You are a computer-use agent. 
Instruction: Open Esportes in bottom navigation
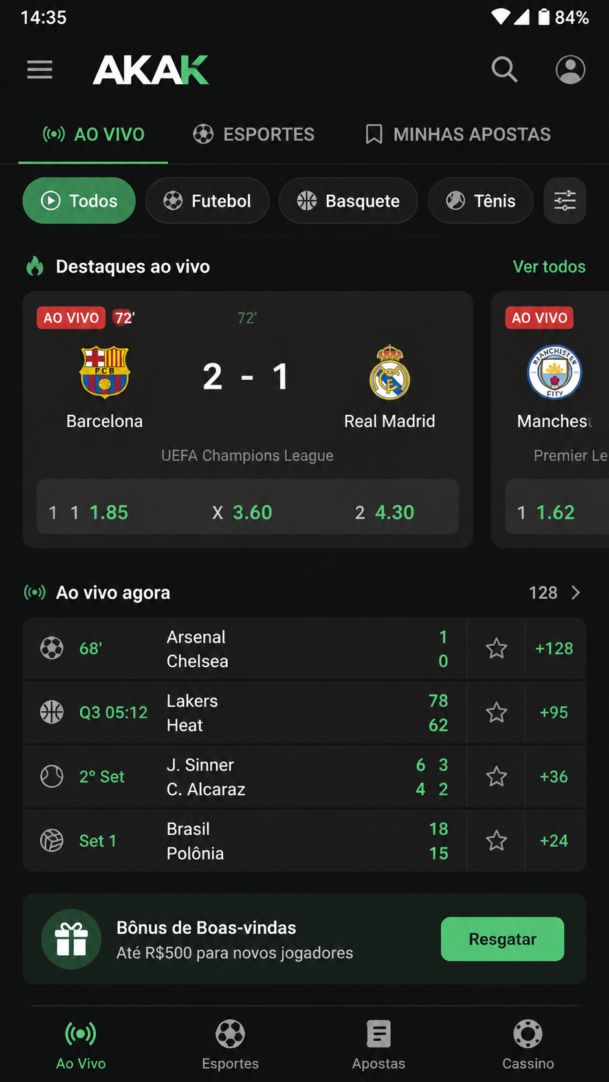click(230, 1044)
